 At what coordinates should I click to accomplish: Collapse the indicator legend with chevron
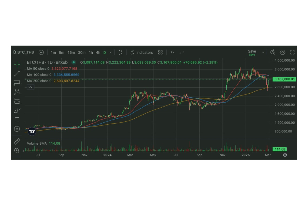31,87
